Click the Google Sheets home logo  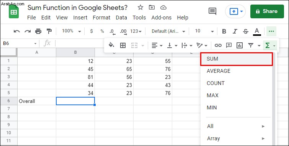[14, 11]
